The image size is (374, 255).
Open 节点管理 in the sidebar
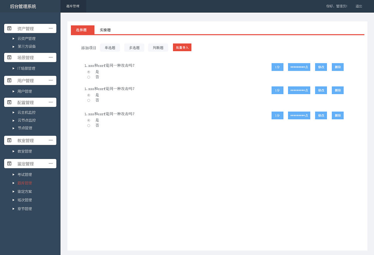click(25, 128)
